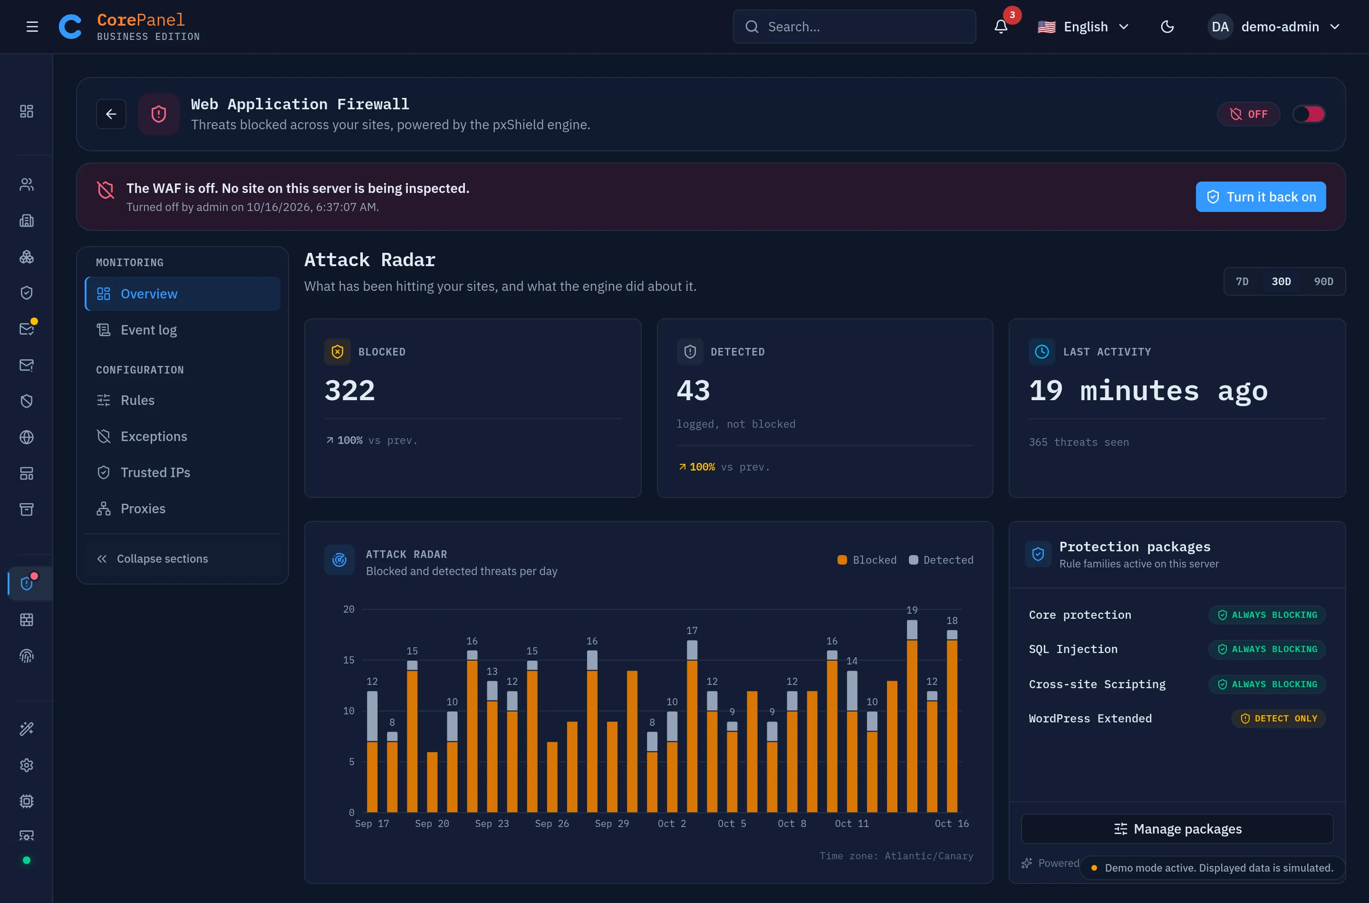1369x903 pixels.
Task: Open the buildings icon in sidebar
Action: (x=27, y=221)
